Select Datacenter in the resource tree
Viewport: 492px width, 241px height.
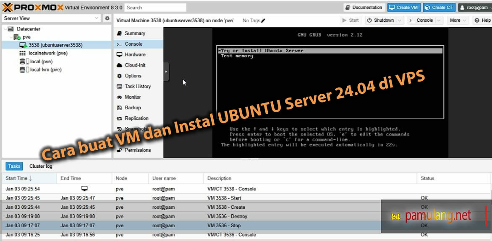pos(29,29)
